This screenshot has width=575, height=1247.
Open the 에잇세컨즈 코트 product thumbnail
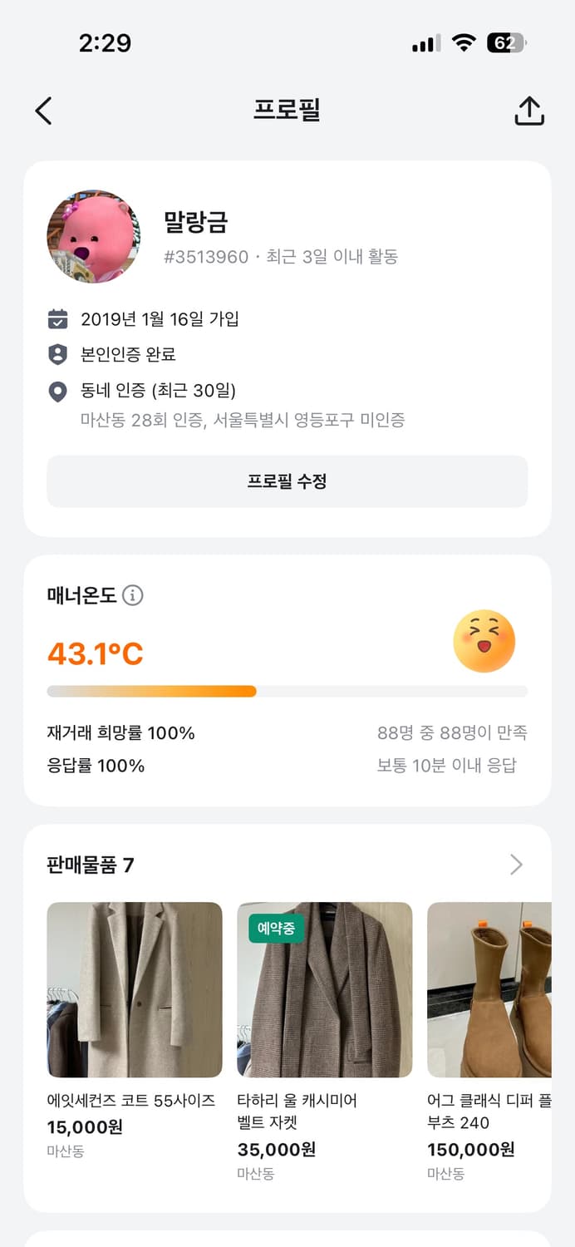[135, 989]
